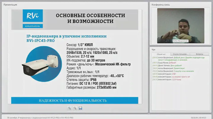This screenshot has width=213, height=119.
Task: Open the www.rvi-cctv.ru link on the slide
Action: point(33,26)
